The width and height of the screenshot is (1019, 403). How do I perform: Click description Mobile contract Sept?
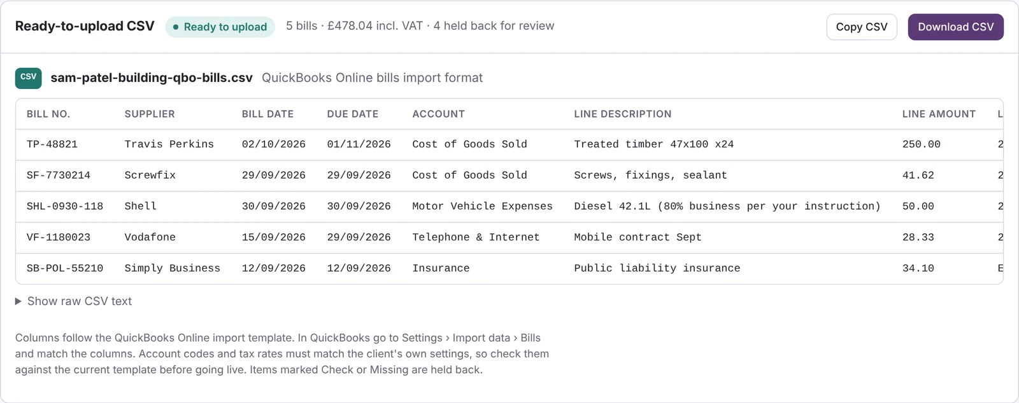[x=638, y=237]
